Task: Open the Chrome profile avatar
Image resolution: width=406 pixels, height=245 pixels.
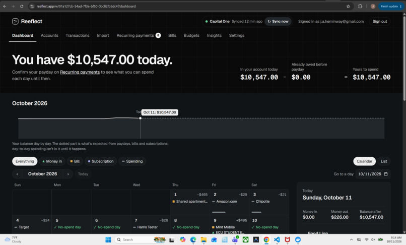Action: [373, 6]
